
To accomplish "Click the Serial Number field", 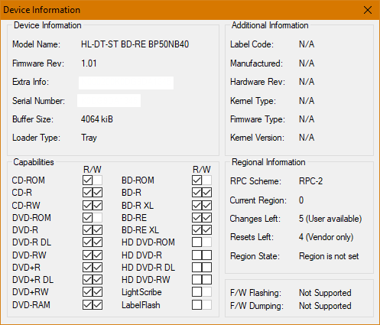I will [109, 101].
